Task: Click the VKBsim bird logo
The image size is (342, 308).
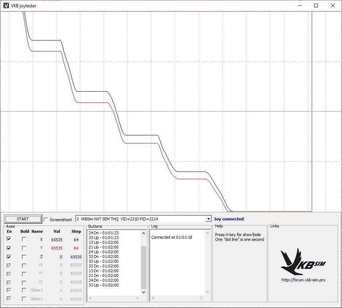Action: click(x=303, y=262)
